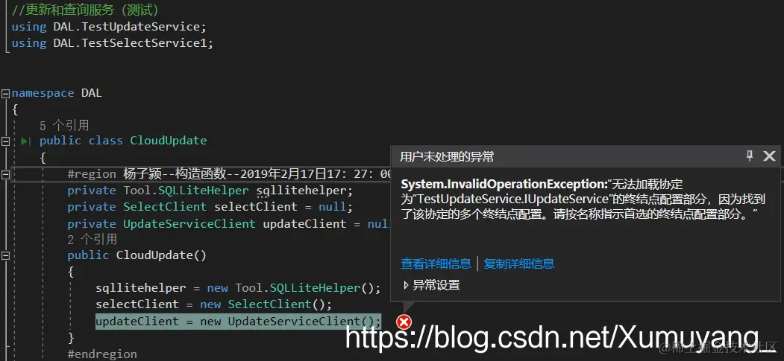784x361 pixels.
Task: Open the 2 个引用 CodeLens
Action: pyautogui.click(x=92, y=240)
